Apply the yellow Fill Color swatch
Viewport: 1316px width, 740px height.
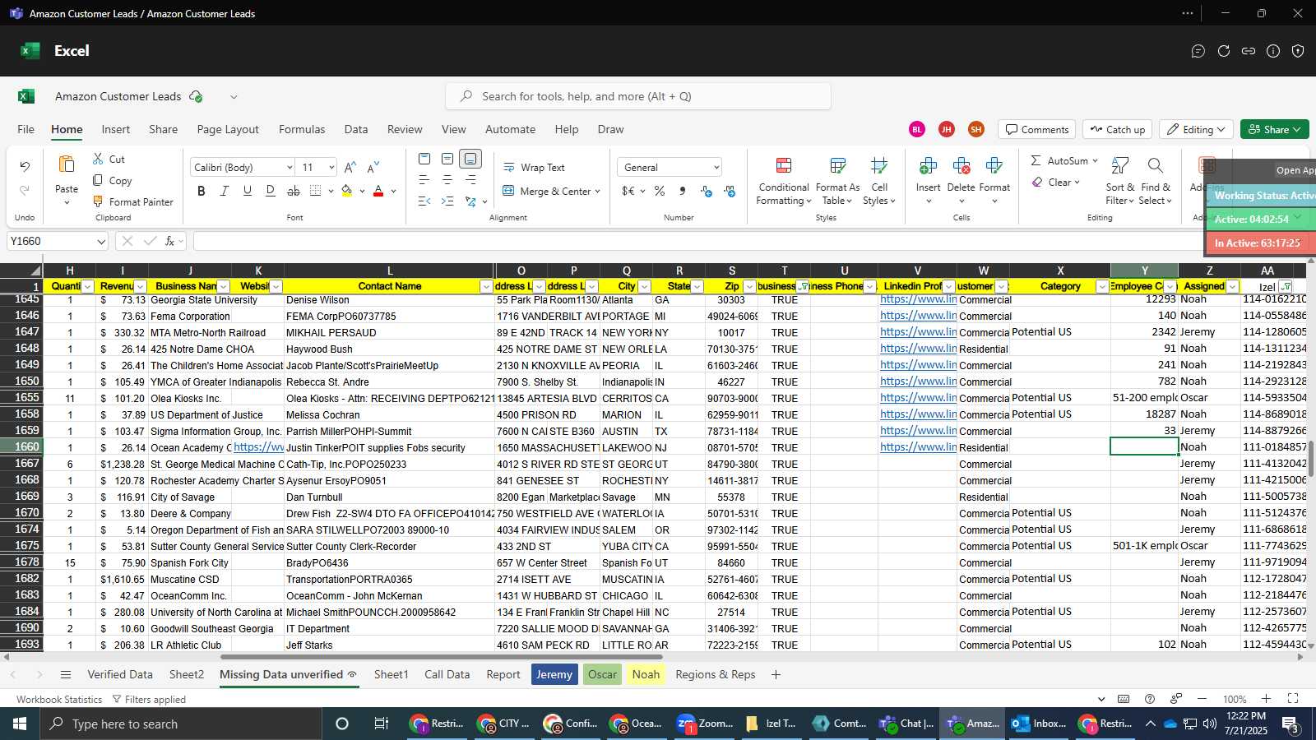pyautogui.click(x=347, y=191)
